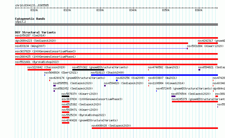The height and width of the screenshot is (138, 225).
Task: Click esv3637829 (1000GenomesConsortiumPhase3) label
Action: tap(46, 51)
